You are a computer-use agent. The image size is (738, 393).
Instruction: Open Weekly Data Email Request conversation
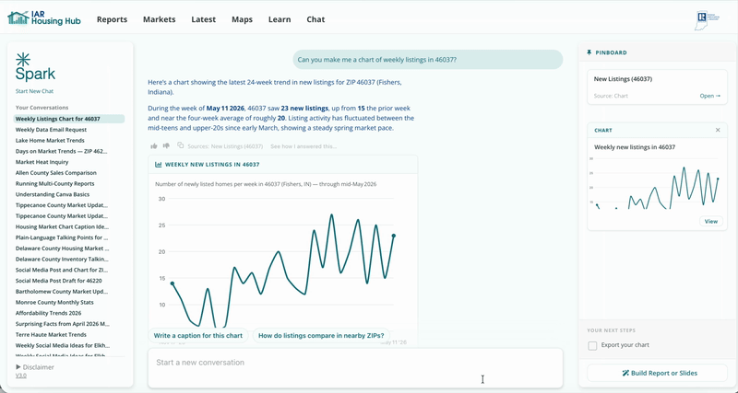[51, 130]
